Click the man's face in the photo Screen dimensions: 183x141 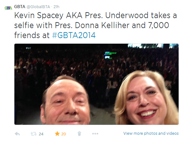click(66, 101)
